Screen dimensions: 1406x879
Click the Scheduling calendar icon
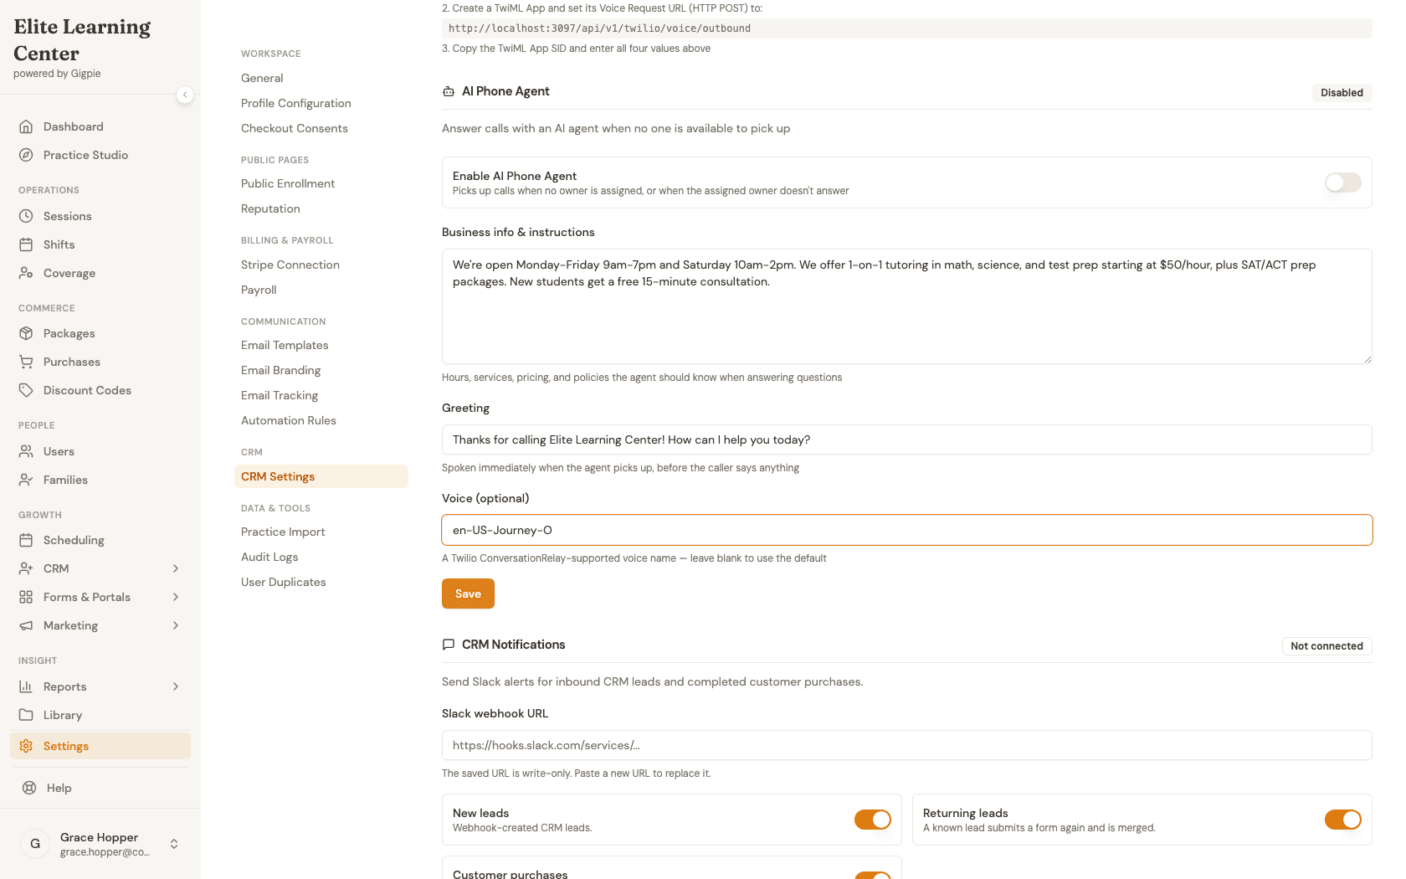coord(26,540)
